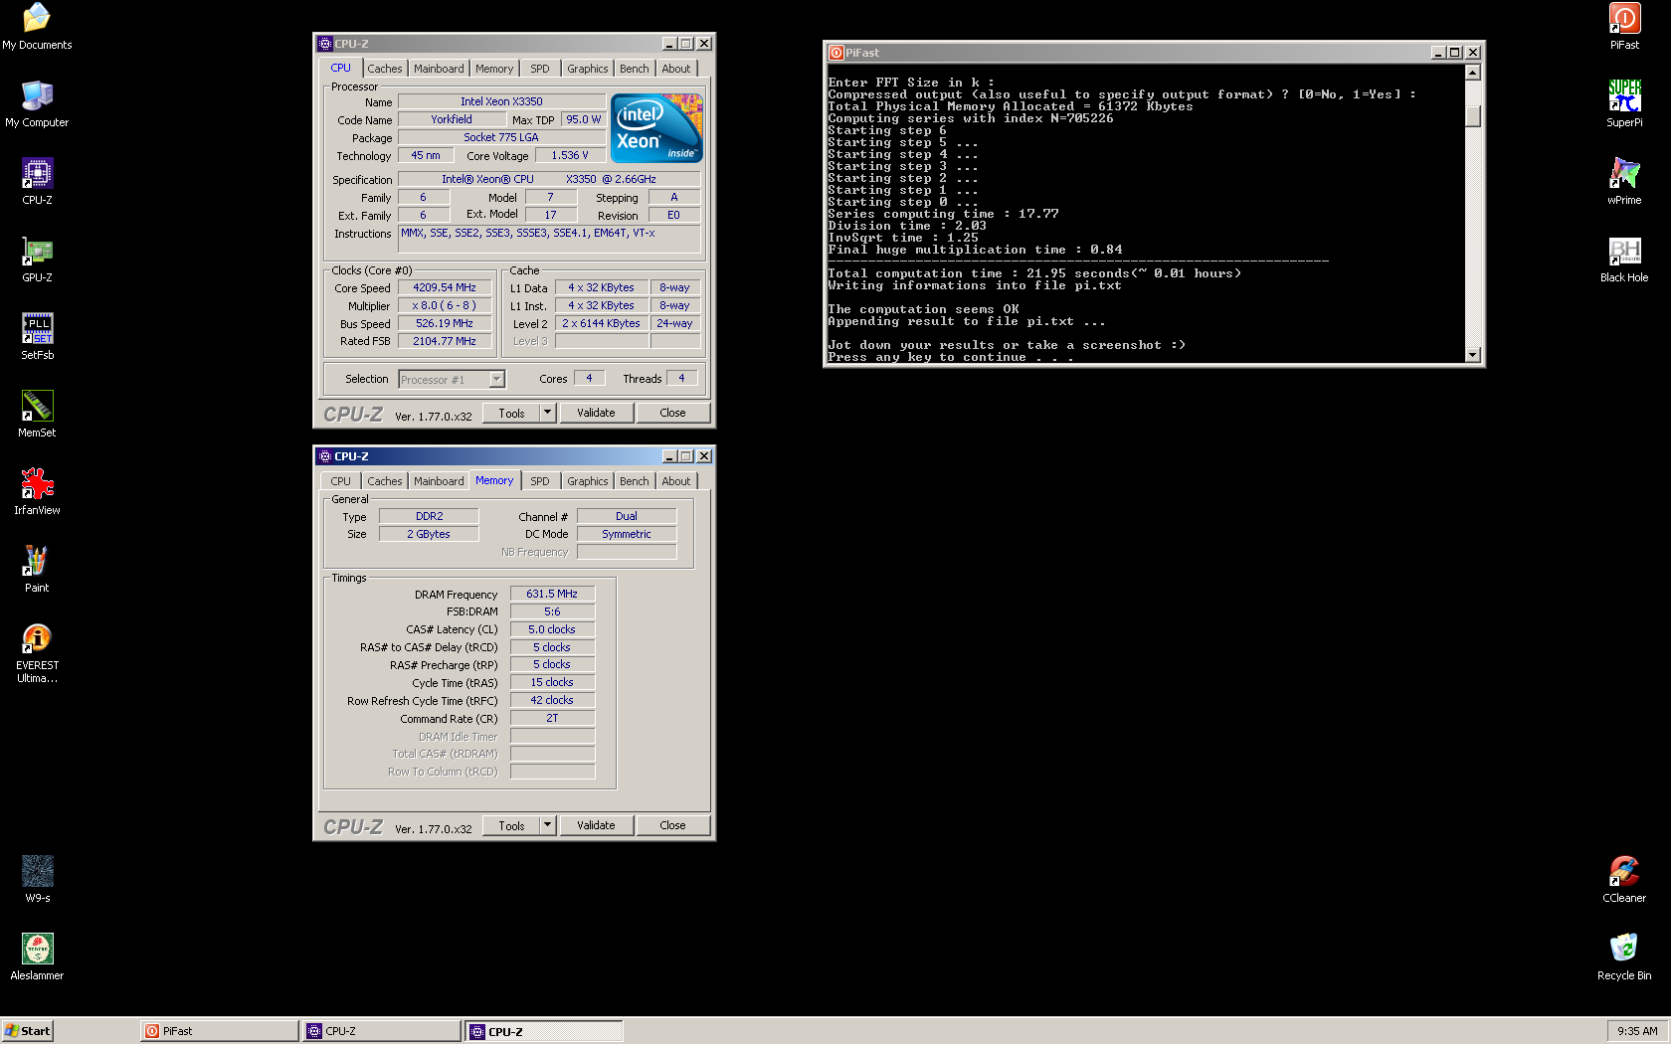Click the Intel Xeon inside logo
The width and height of the screenshot is (1671, 1044).
pyautogui.click(x=656, y=128)
